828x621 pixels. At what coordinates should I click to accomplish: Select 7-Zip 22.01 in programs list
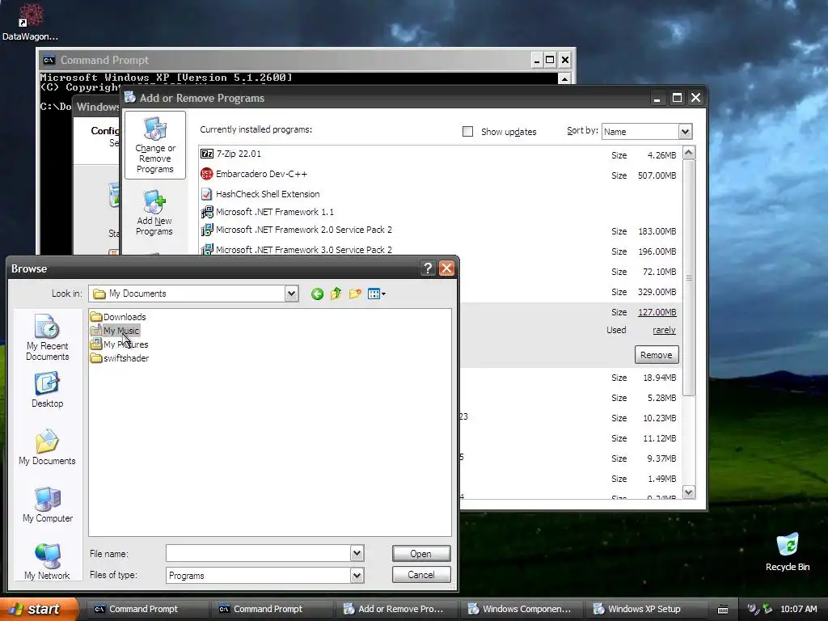(230, 154)
